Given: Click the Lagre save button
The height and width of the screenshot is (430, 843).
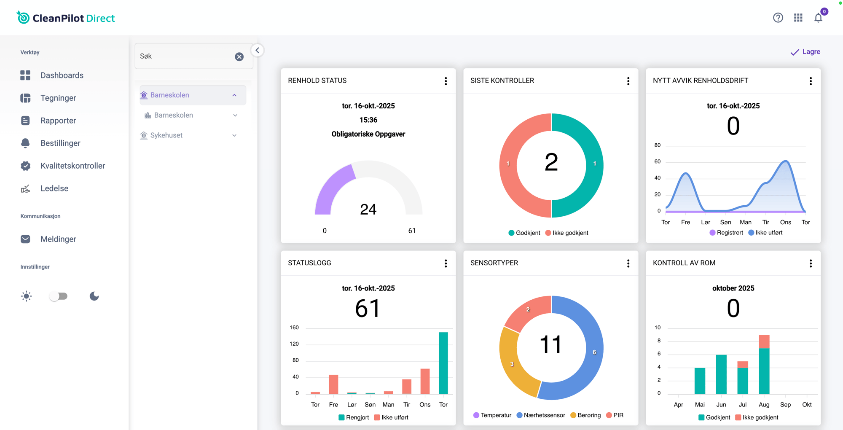Looking at the screenshot, I should coord(805,52).
